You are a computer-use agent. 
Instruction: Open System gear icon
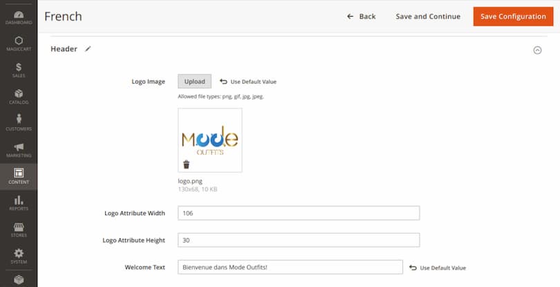tap(18, 256)
